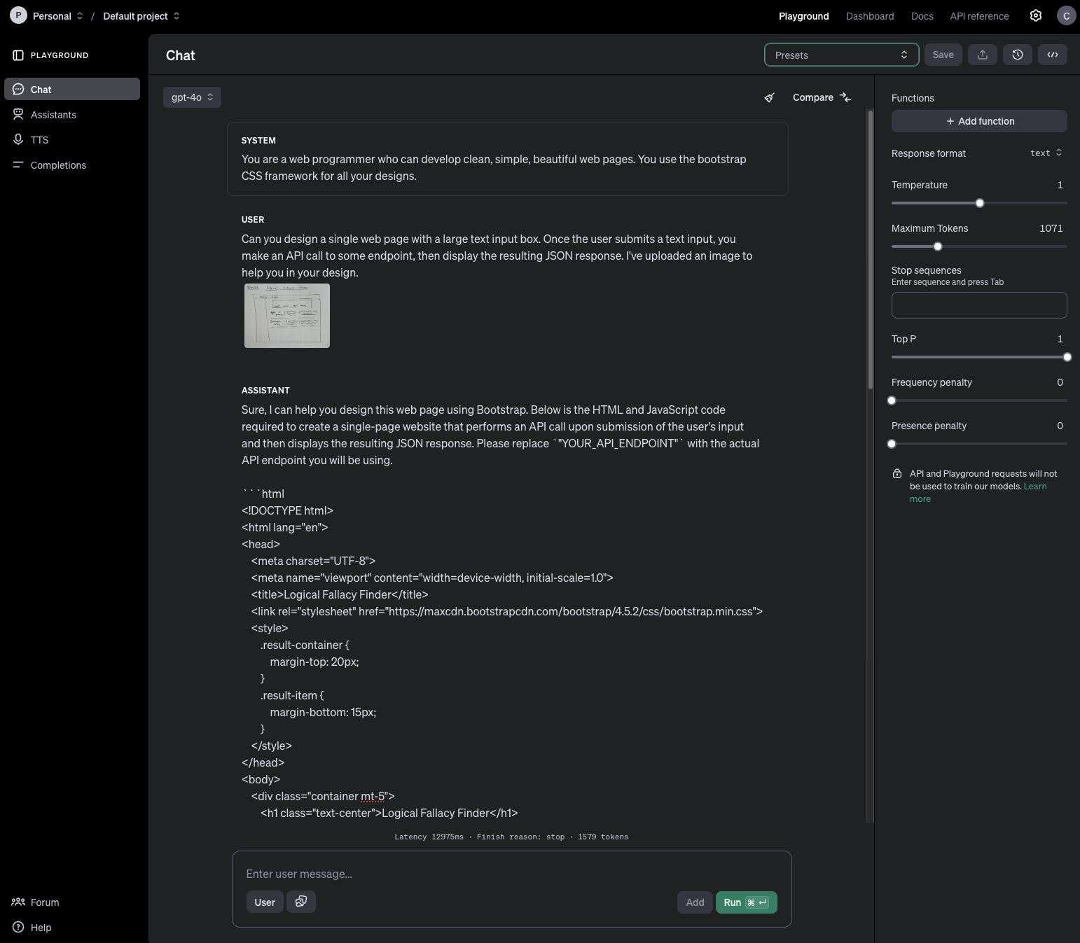Select Assistants in the sidebar
Viewport: 1080px width, 943px height.
click(72, 114)
